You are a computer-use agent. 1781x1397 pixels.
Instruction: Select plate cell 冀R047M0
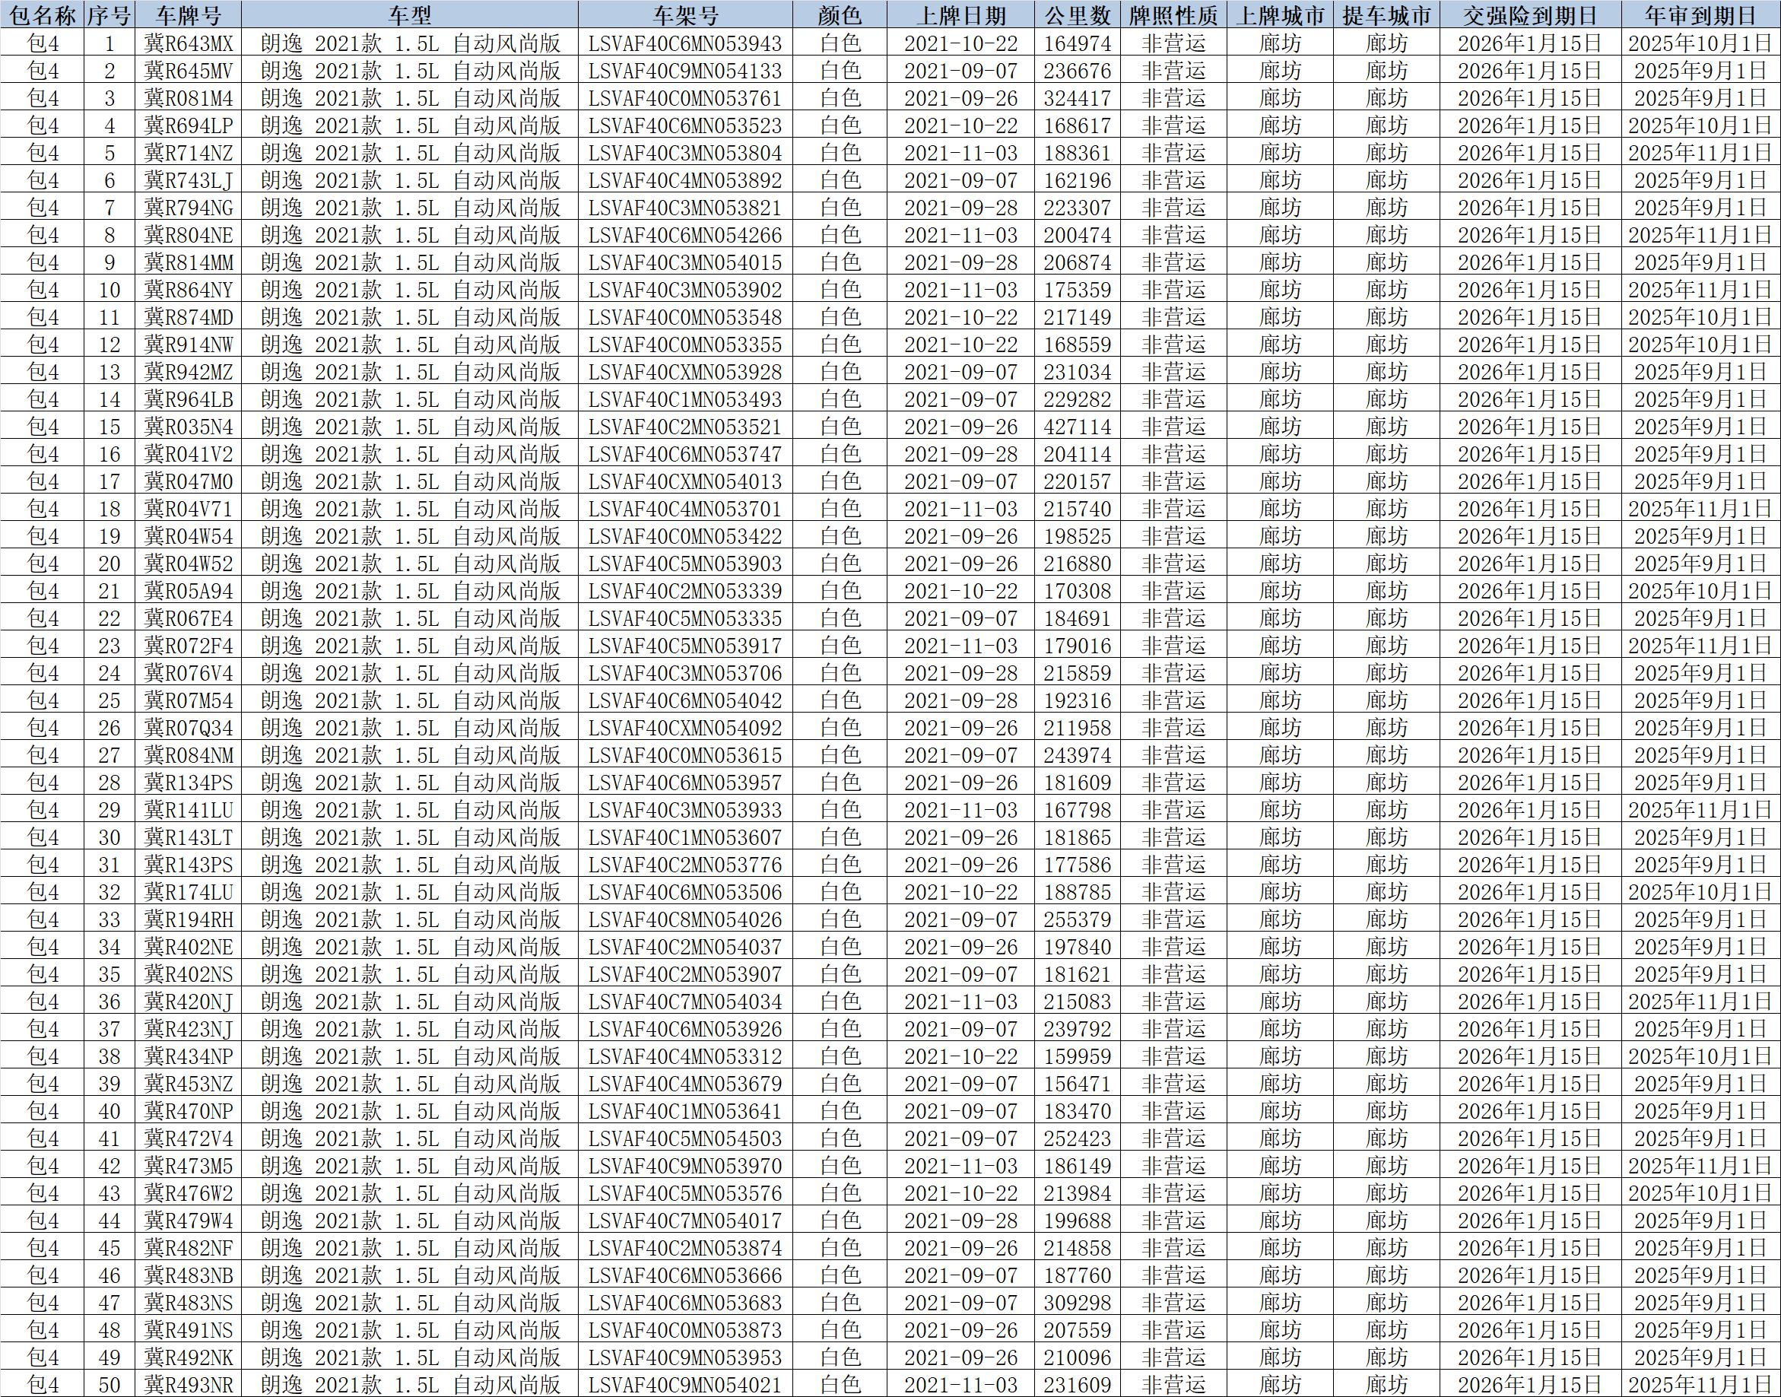(x=189, y=481)
